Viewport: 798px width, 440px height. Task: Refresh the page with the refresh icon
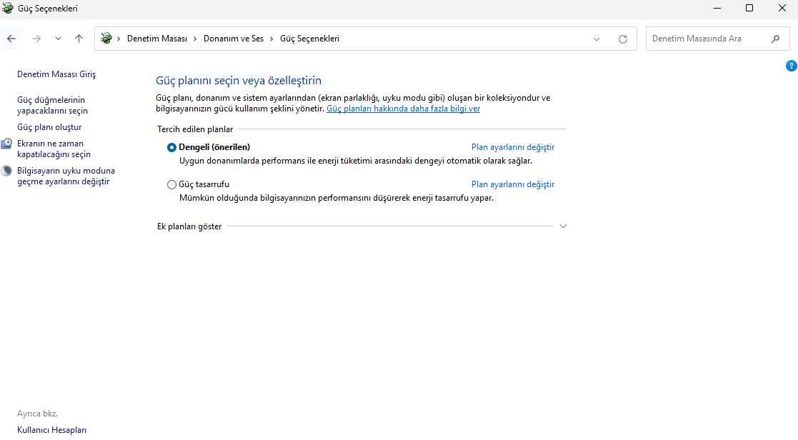pos(622,39)
